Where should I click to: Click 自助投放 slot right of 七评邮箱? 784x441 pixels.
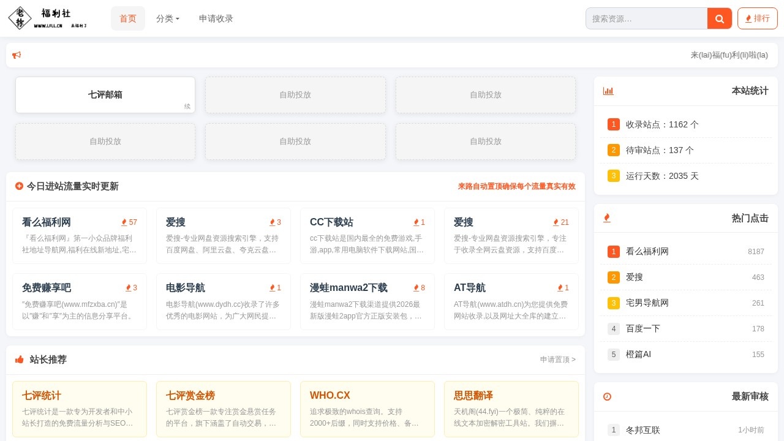pyautogui.click(x=295, y=95)
